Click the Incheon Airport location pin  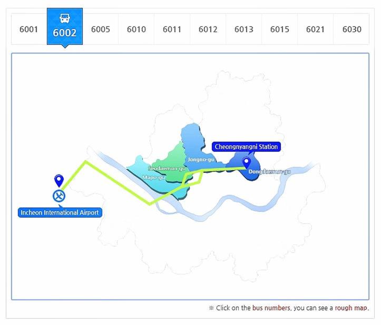(59, 181)
